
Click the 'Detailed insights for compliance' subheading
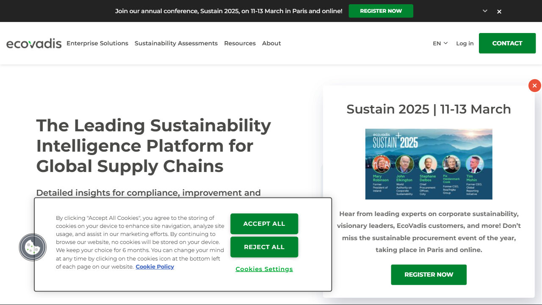[148, 193]
